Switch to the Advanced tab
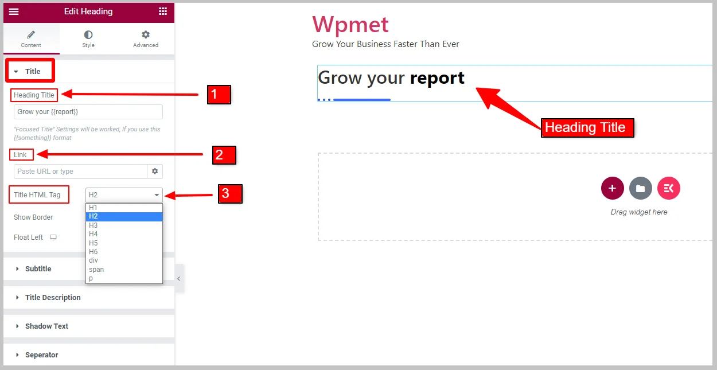 coord(146,39)
